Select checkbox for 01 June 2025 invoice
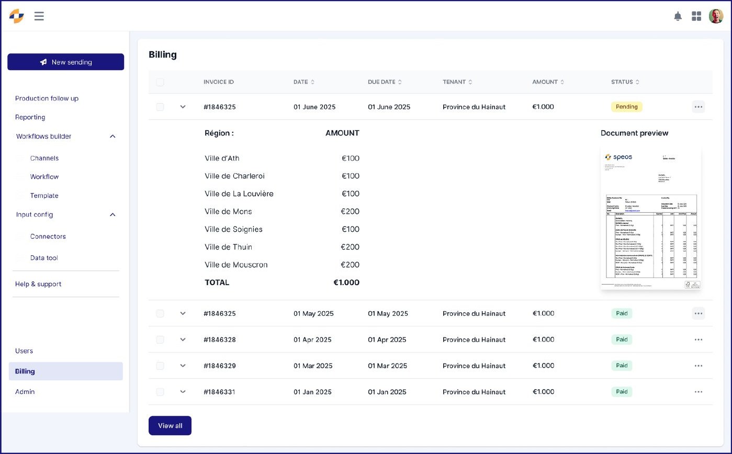This screenshot has height=454, width=732. (x=160, y=107)
